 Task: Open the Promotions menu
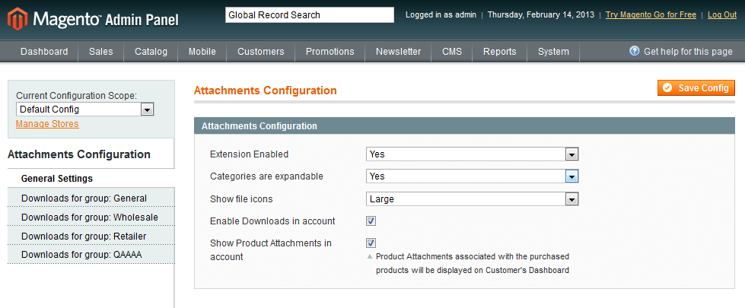click(330, 52)
